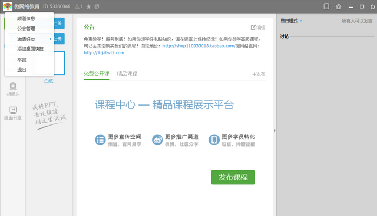The image size is (377, 216).
Task: Click the green 发布课程 button
Action: point(233,177)
